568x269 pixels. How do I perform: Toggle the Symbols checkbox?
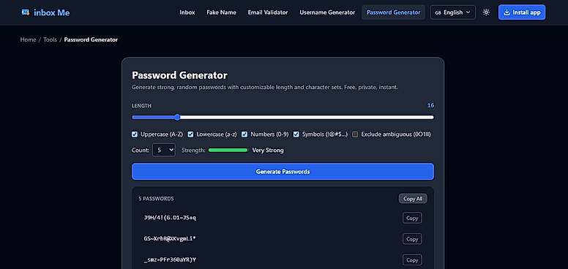[296, 134]
